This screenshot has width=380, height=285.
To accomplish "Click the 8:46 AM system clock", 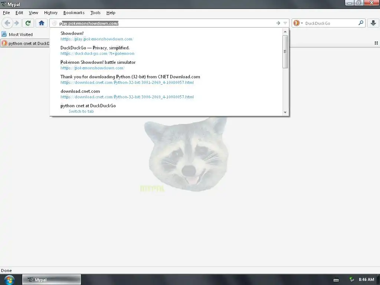I will (366, 279).
